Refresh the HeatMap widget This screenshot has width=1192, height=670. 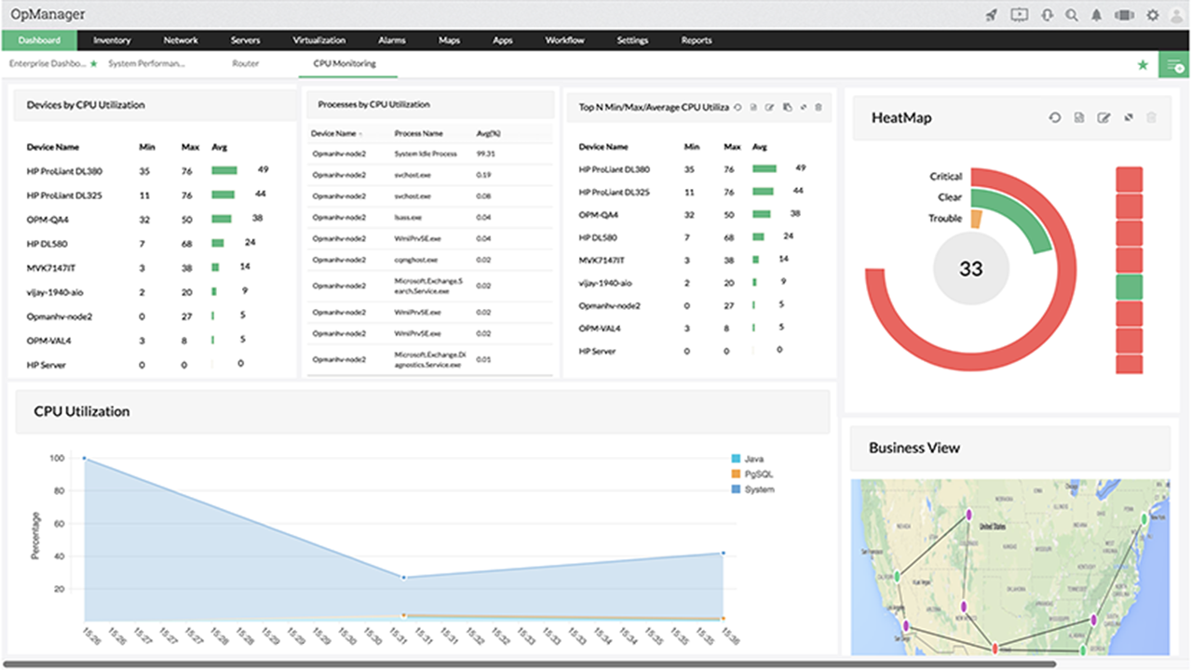click(x=1055, y=118)
